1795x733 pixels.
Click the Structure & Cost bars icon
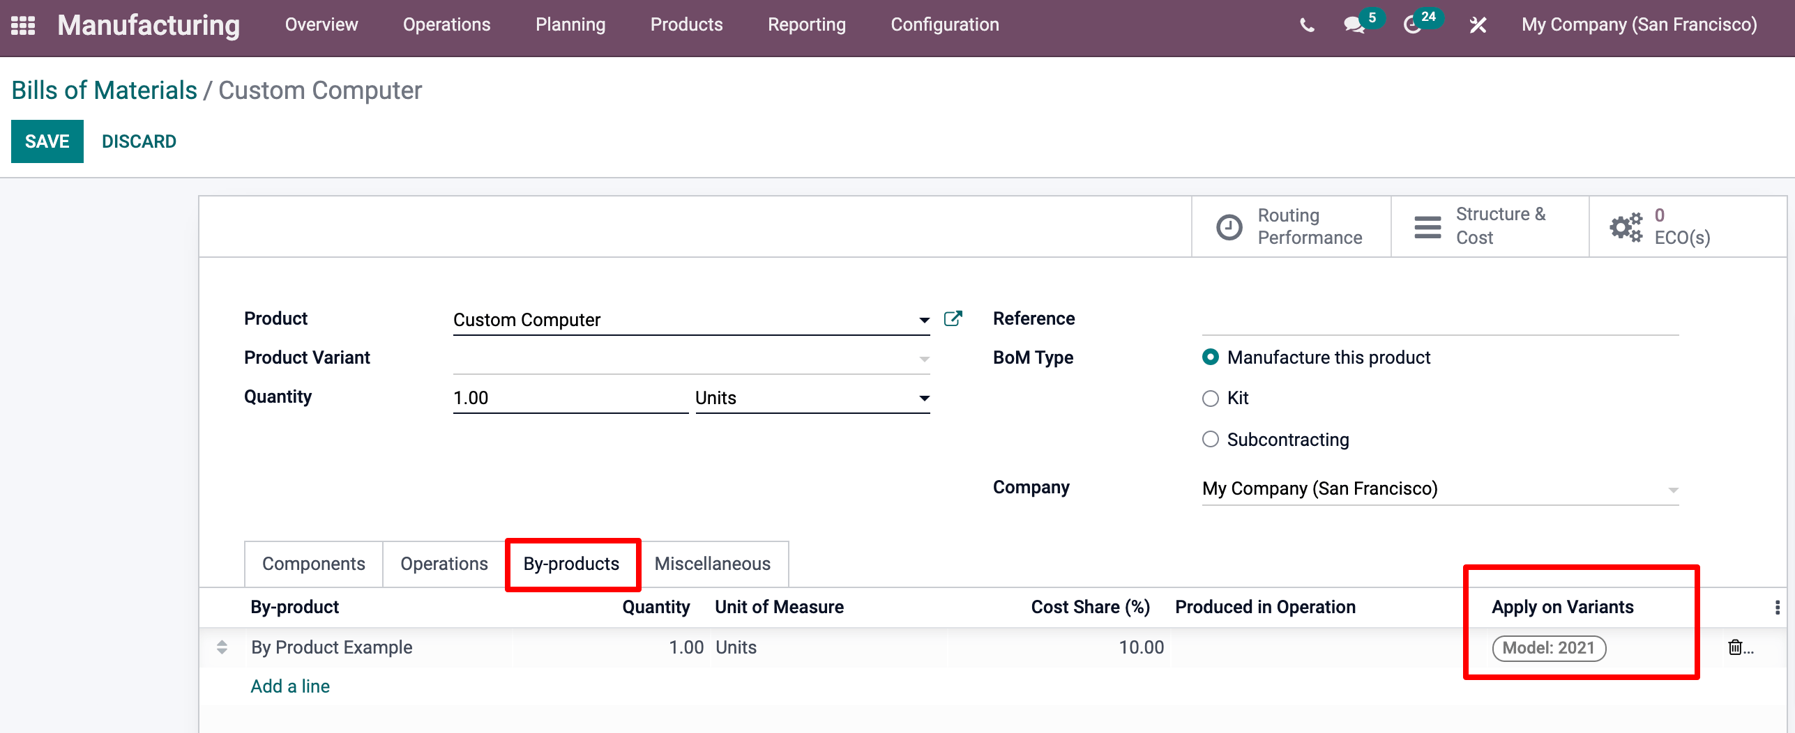coord(1427,227)
